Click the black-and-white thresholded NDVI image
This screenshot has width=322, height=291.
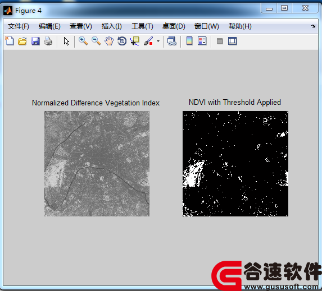tap(235, 164)
